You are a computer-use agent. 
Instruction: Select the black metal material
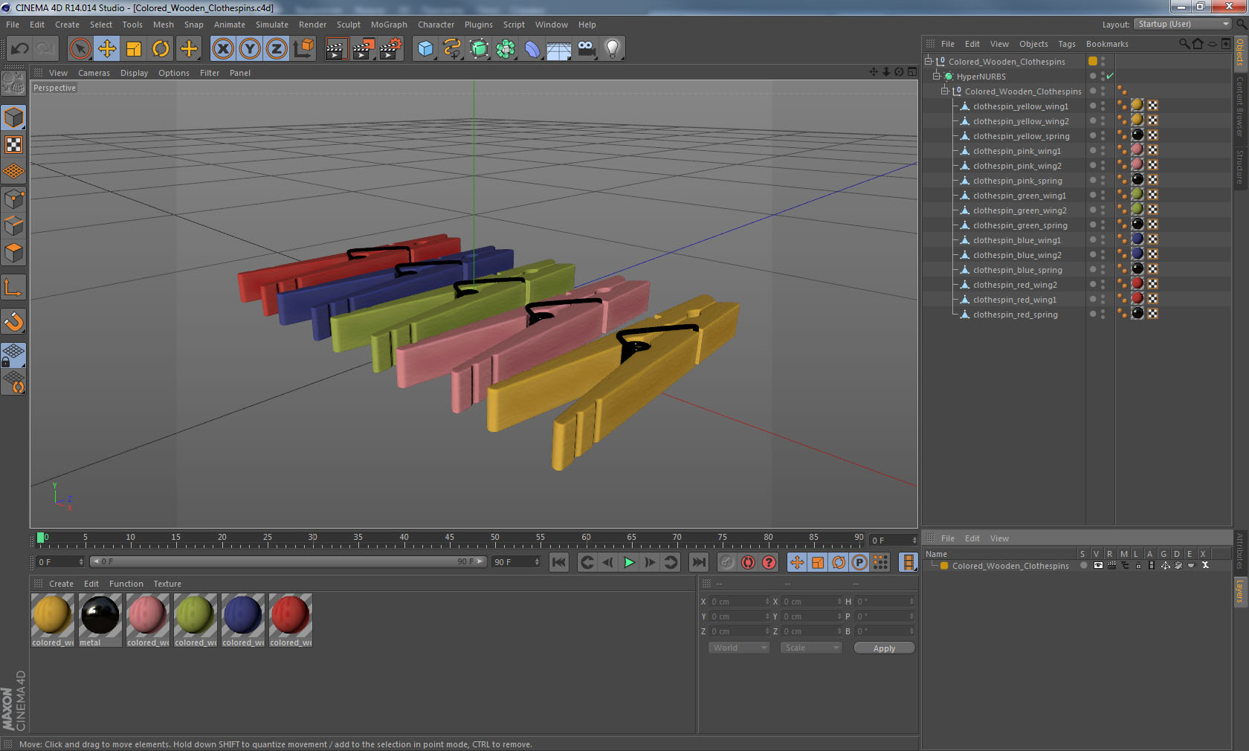coord(100,620)
